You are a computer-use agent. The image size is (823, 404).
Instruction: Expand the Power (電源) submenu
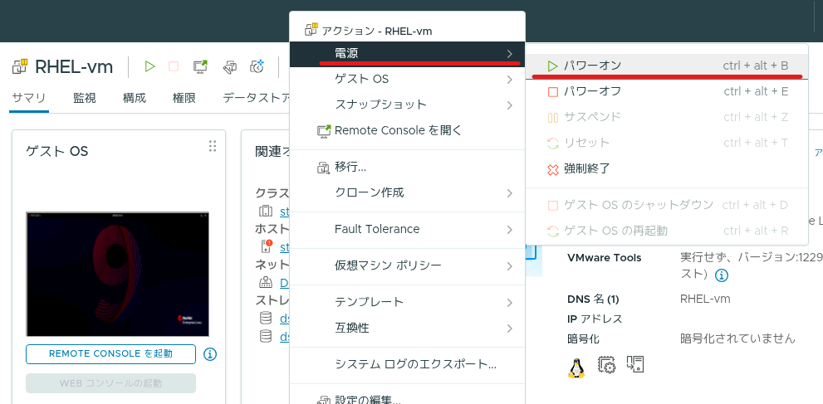coord(407,53)
